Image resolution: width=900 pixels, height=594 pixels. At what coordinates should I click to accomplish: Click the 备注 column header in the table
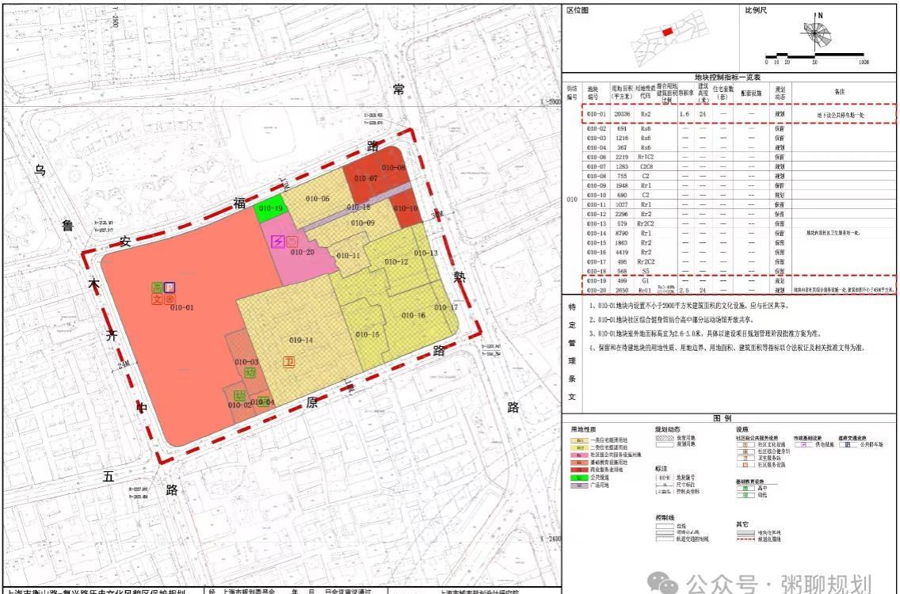(840, 92)
